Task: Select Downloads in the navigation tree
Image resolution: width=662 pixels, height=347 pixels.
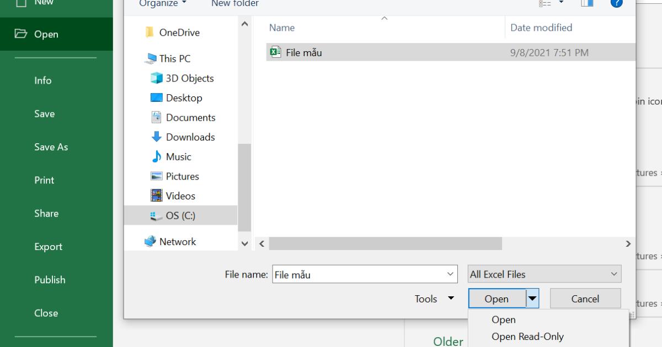Action: 190,137
